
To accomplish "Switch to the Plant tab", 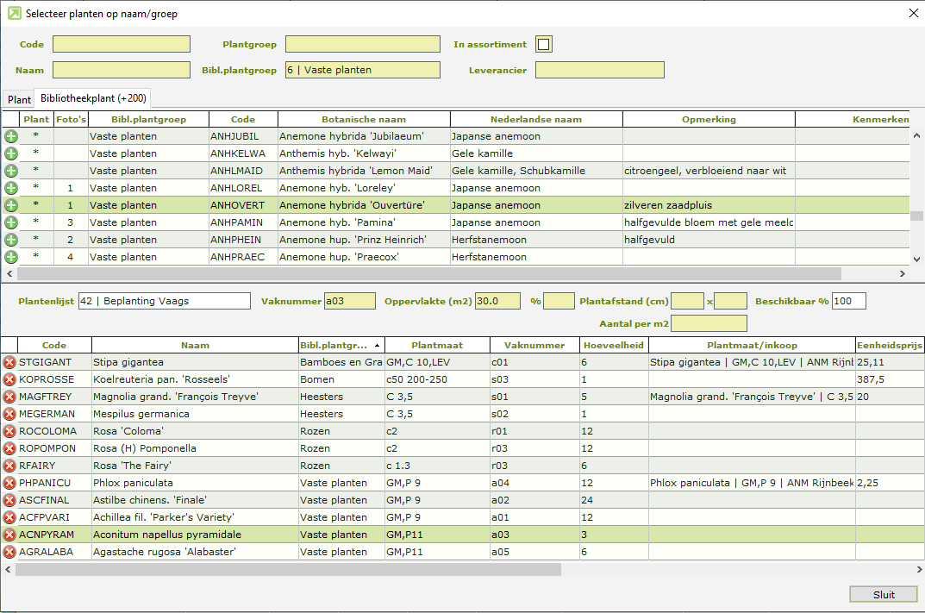I will coord(19,100).
